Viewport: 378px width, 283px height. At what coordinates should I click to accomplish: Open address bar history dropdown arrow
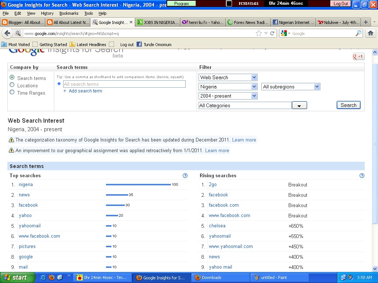266,33
